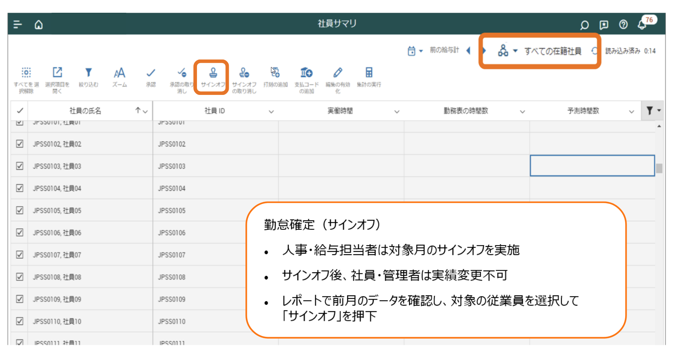Click the ズーム text size icon
The image size is (673, 363).
click(x=119, y=73)
